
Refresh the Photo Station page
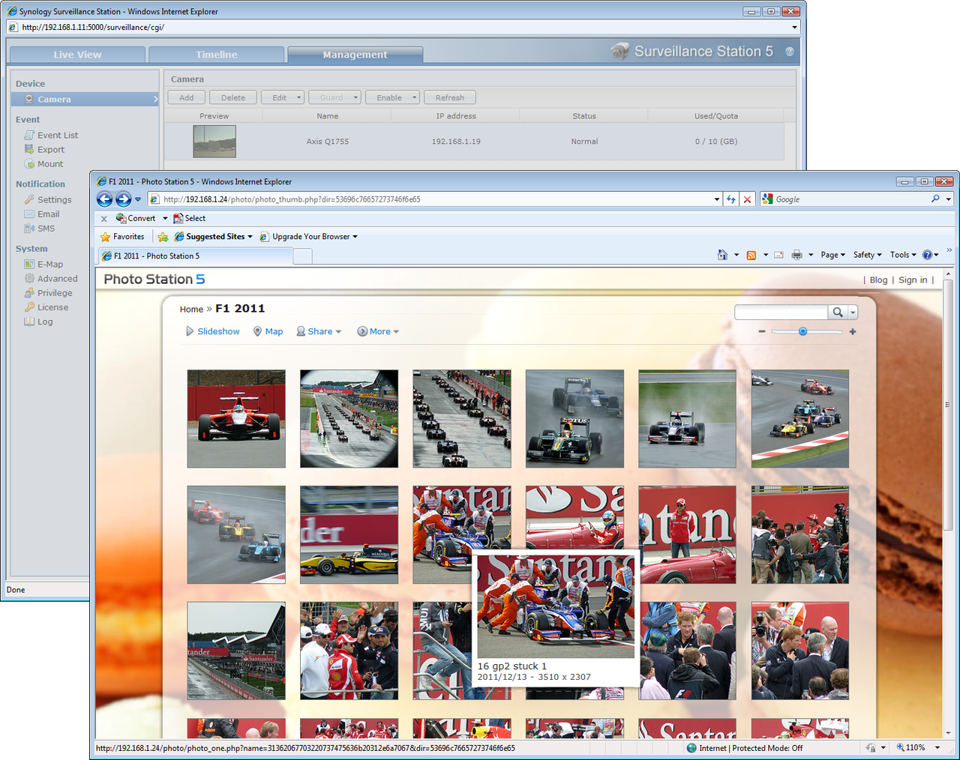tap(731, 199)
